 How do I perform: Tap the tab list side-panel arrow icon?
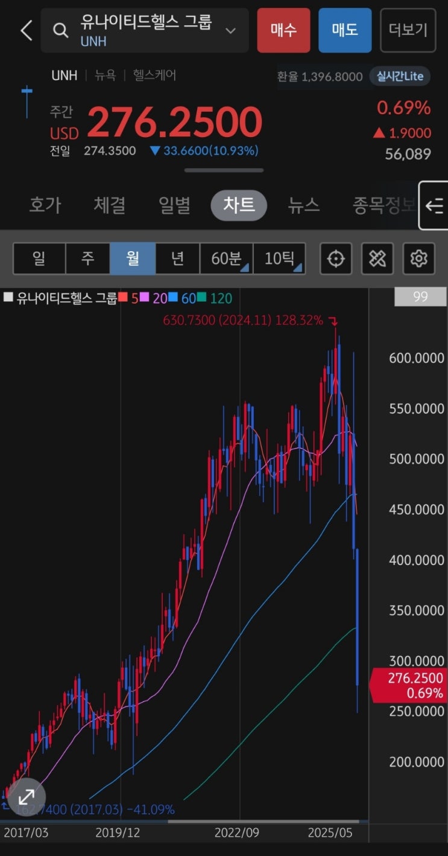coord(434,206)
